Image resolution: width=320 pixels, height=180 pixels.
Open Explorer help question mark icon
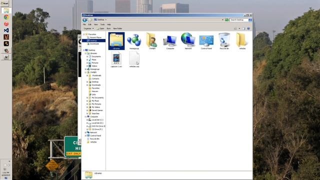(248, 28)
